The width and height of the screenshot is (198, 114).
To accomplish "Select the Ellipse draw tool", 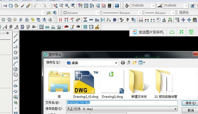I will [16, 86].
